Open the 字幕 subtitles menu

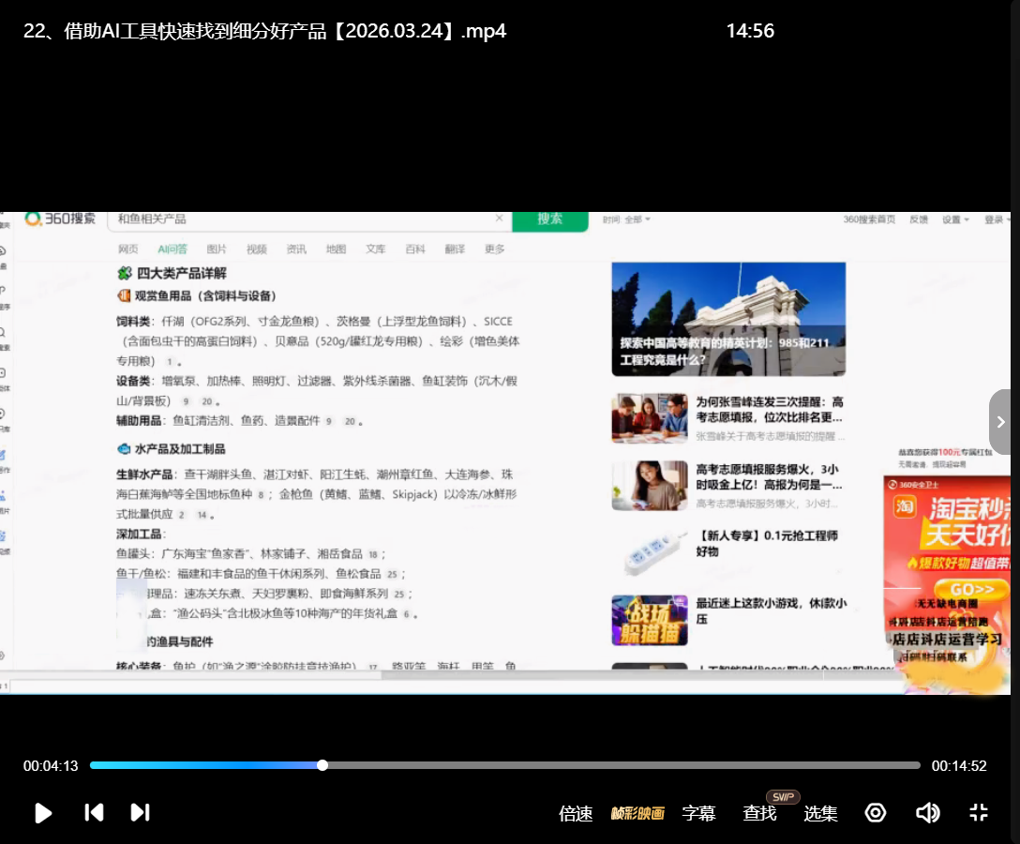point(698,813)
